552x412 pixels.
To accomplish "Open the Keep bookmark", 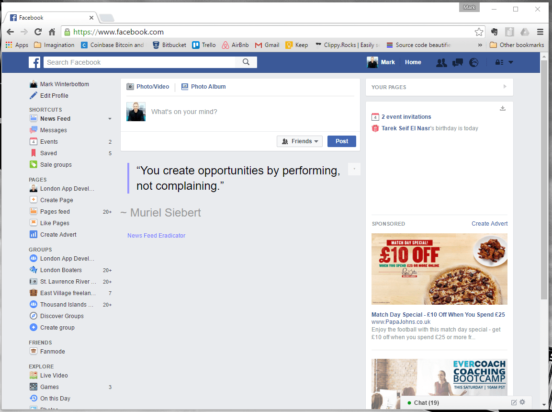I will [x=297, y=45].
